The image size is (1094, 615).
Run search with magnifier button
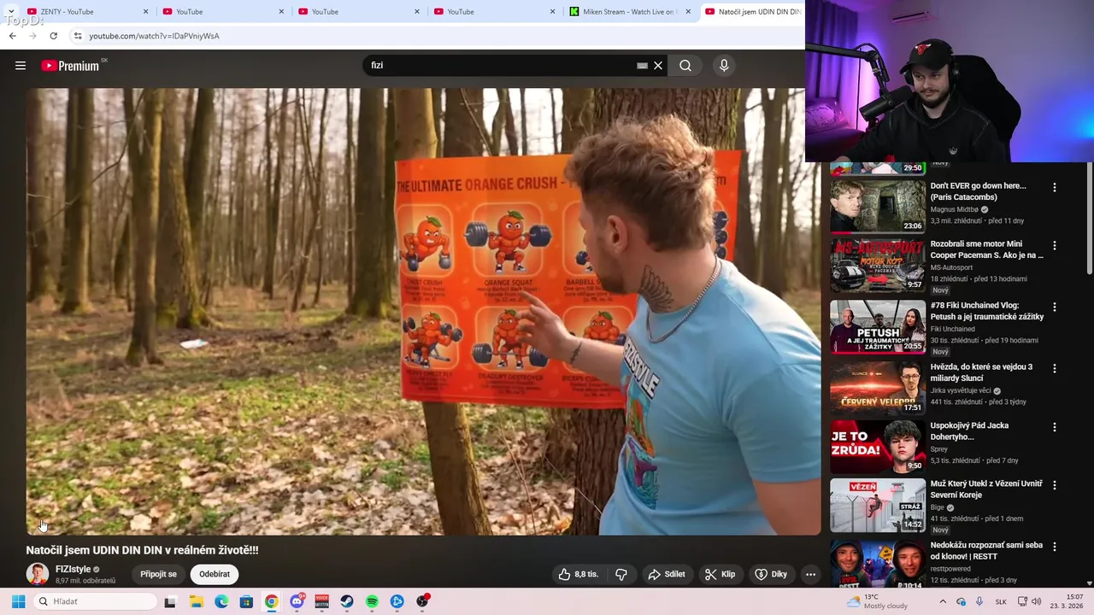click(685, 66)
